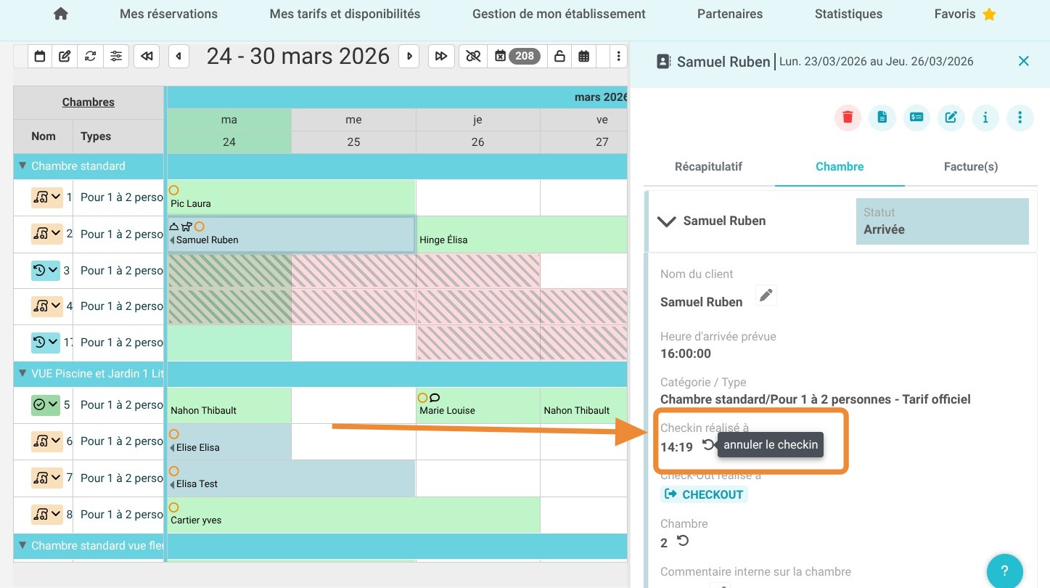The height and width of the screenshot is (588, 1050).
Task: Close the Samuel Ruben reservation panel
Action: [x=1024, y=61]
